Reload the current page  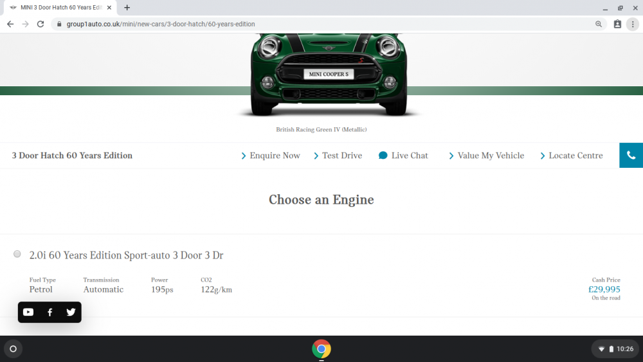point(40,24)
